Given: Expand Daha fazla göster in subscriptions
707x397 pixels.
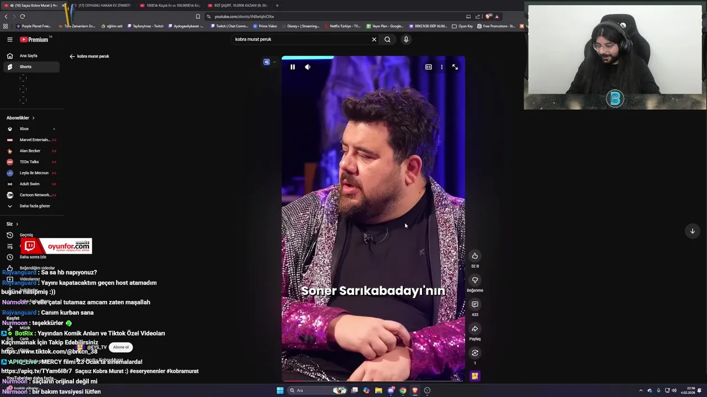Looking at the screenshot, I should tap(30, 206).
